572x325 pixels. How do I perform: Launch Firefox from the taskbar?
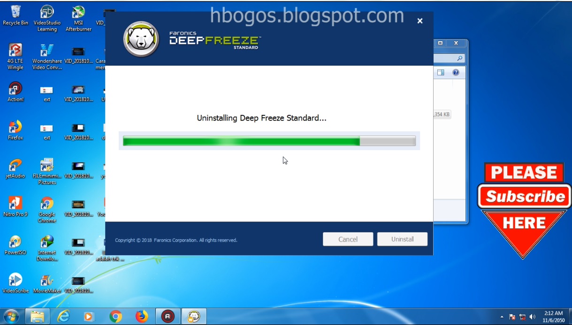point(142,316)
